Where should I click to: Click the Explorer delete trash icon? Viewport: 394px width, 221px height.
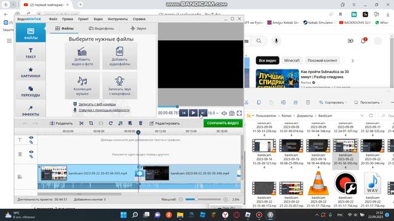click(x=308, y=103)
